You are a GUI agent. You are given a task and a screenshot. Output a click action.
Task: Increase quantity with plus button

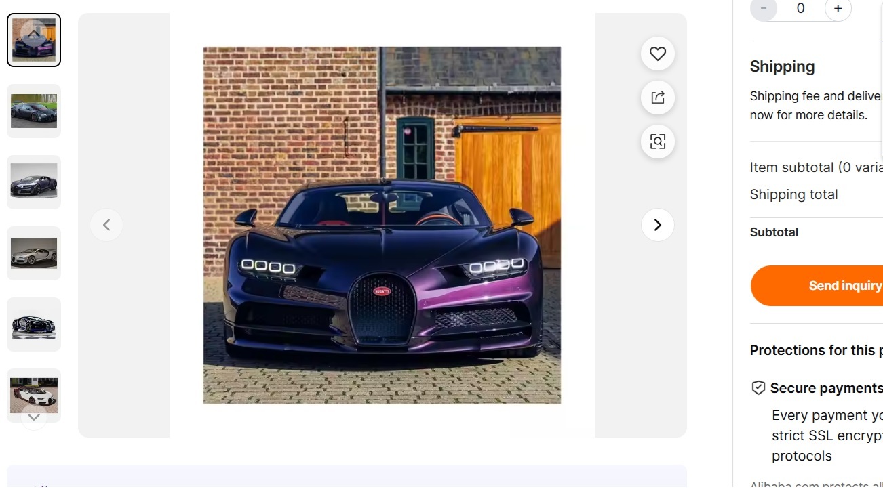tap(838, 9)
